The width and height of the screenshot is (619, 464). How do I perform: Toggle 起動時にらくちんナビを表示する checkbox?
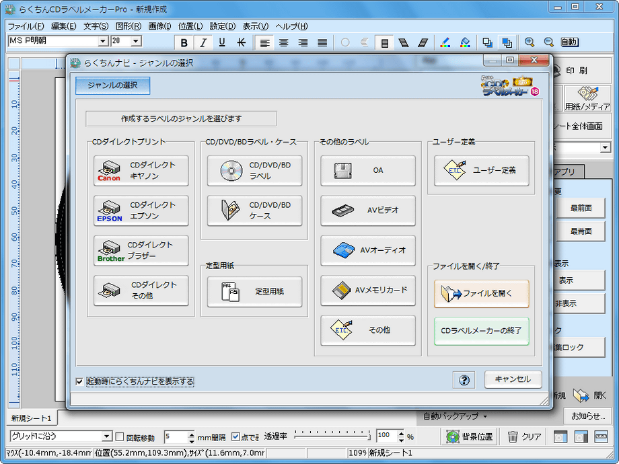(79, 381)
